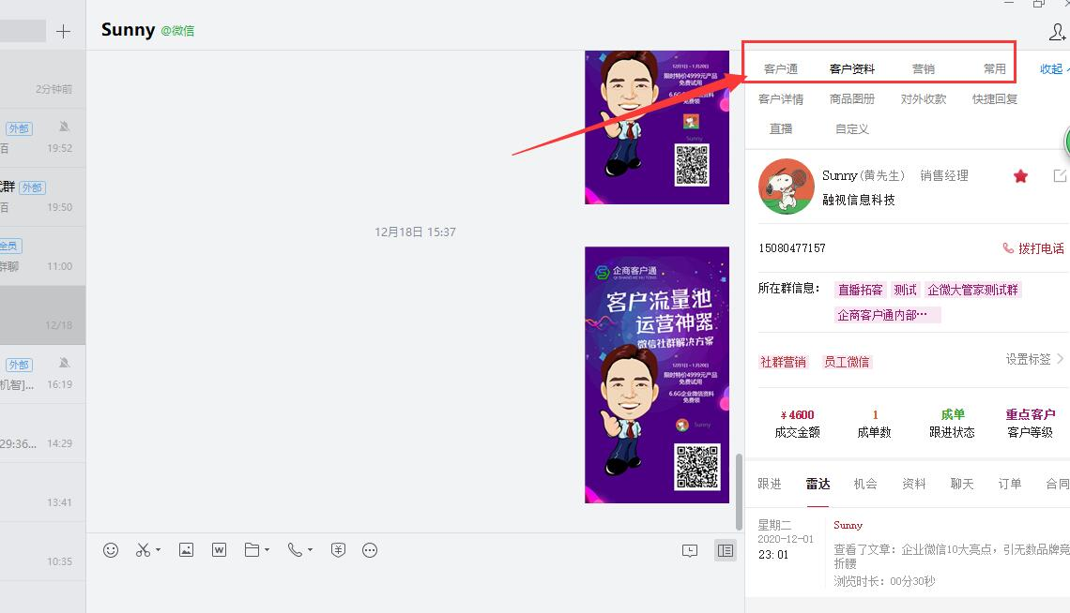
Task: Switch to 客户资料 tab
Action: point(851,68)
